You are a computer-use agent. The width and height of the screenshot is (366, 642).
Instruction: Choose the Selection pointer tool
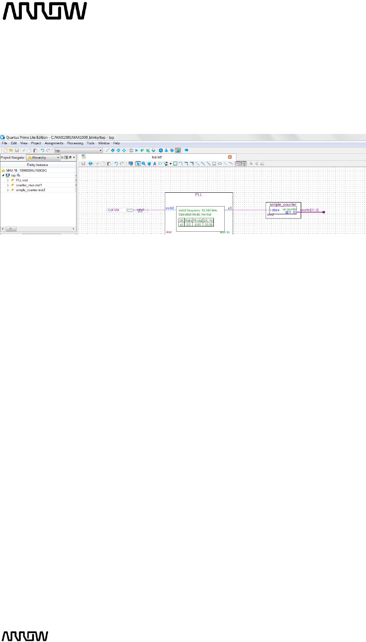click(138, 164)
